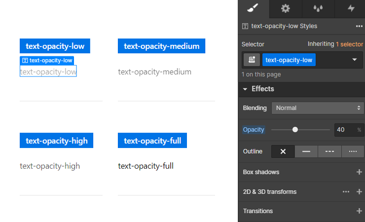
Task: Select dotted outline style
Action: coord(353,151)
